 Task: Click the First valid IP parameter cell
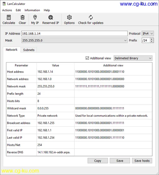(21, 130)
